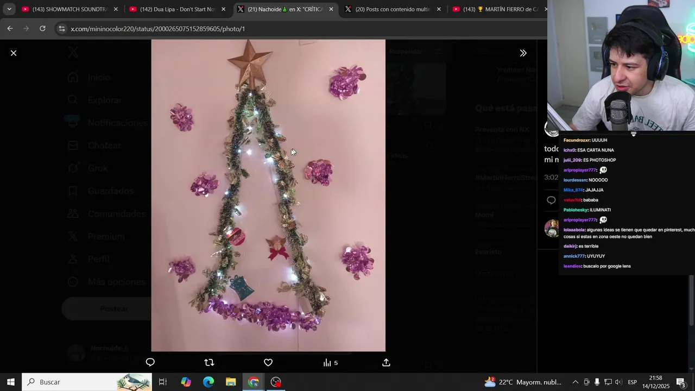Close the Nachoide X tab

tap(331, 9)
